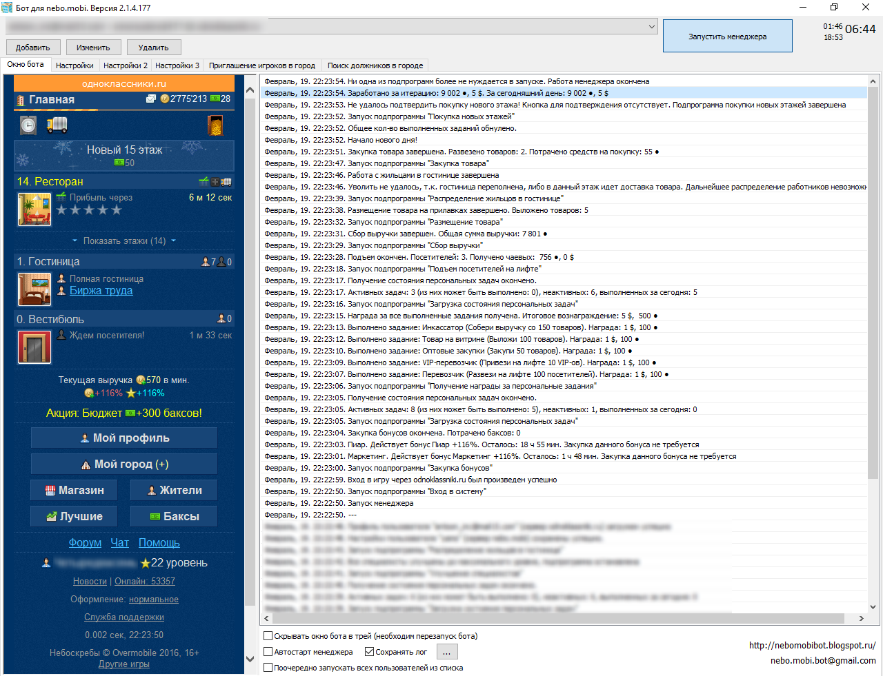
Task: Click the building icon next to Главная
Action: pyautogui.click(x=21, y=100)
